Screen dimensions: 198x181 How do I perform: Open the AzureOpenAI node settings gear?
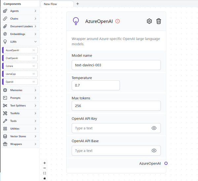pos(149,21)
